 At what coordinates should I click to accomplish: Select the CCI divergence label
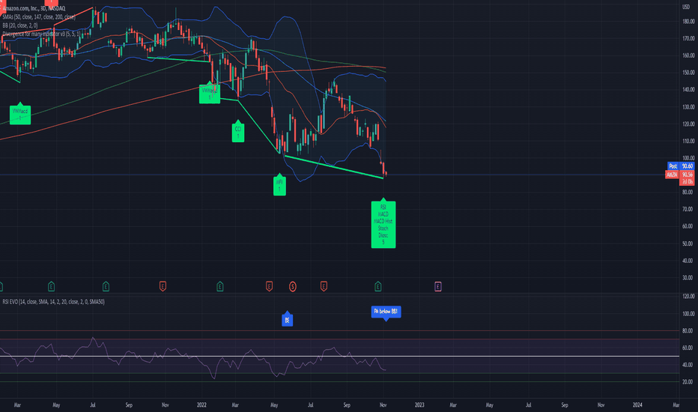(x=238, y=132)
